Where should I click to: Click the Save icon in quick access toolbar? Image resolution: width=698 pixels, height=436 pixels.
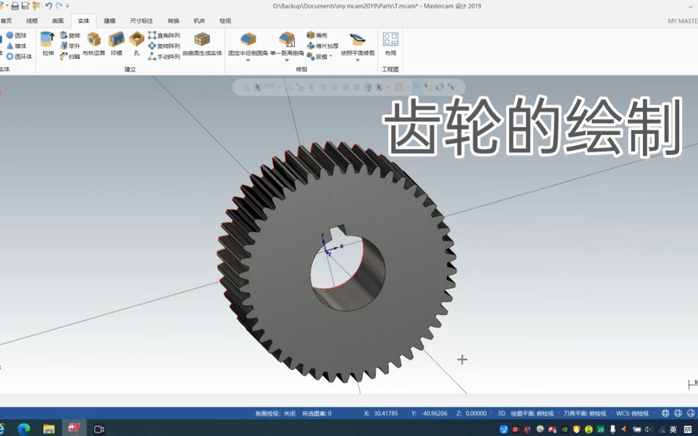pos(26,6)
